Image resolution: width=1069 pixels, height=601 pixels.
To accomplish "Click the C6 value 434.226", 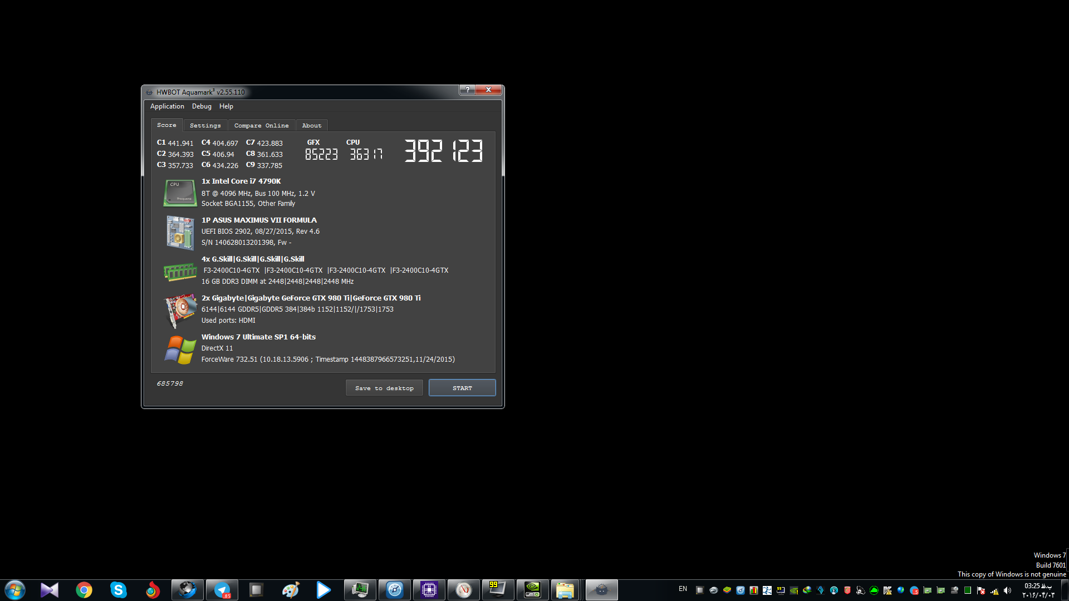I will coord(225,165).
